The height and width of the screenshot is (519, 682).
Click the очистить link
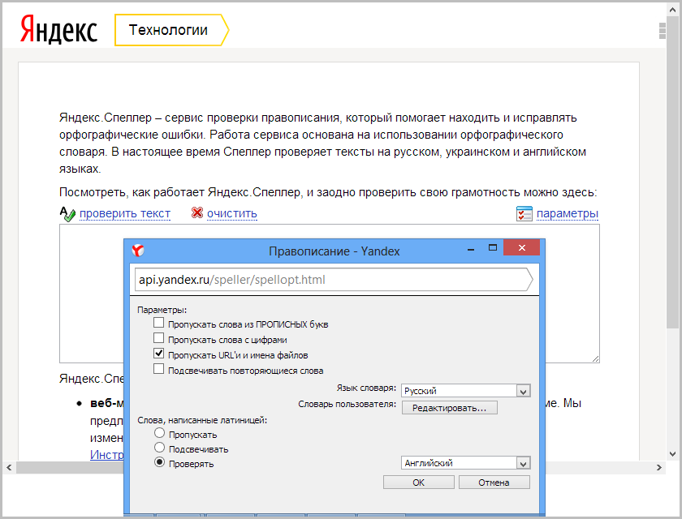[232, 213]
